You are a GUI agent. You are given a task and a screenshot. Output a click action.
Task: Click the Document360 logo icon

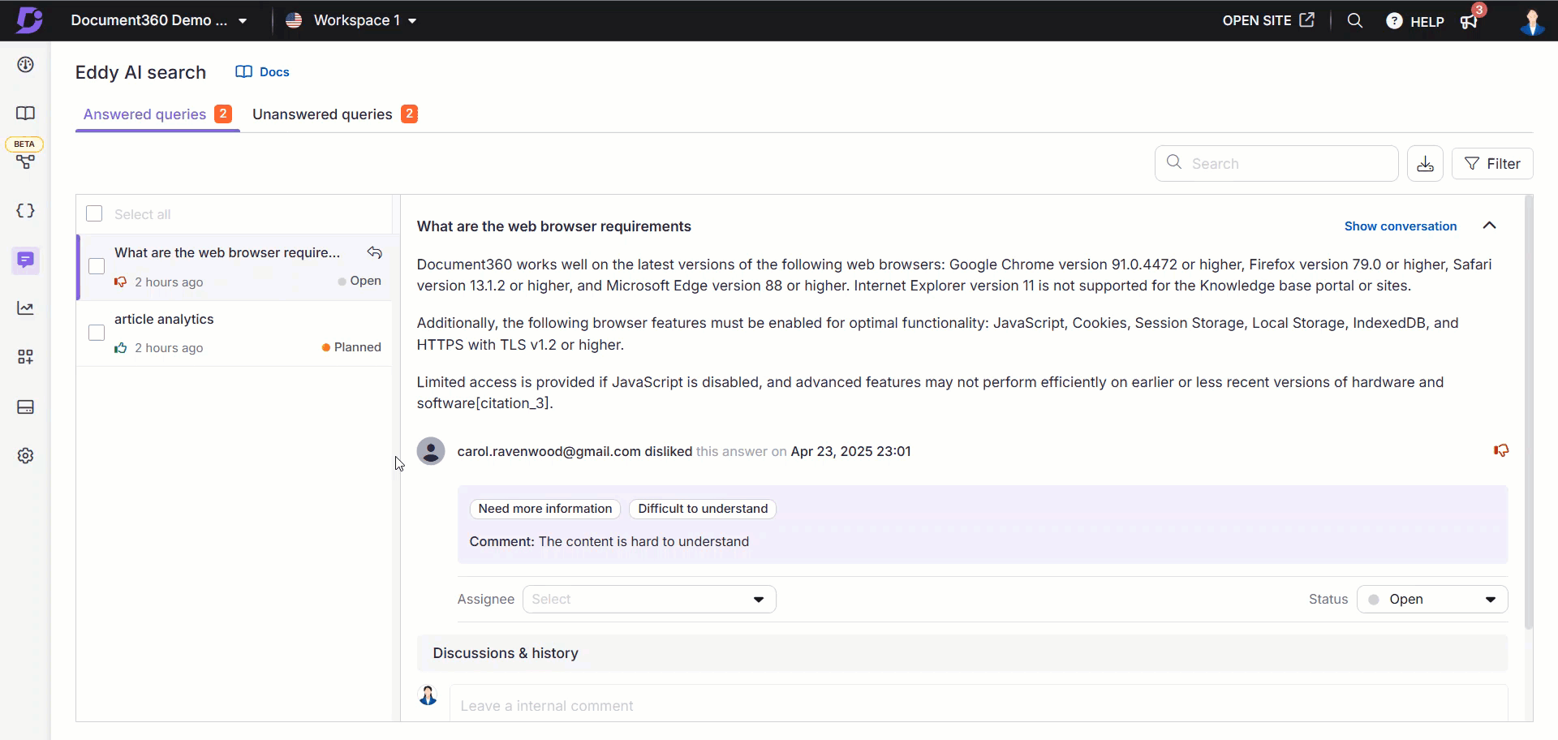(29, 20)
